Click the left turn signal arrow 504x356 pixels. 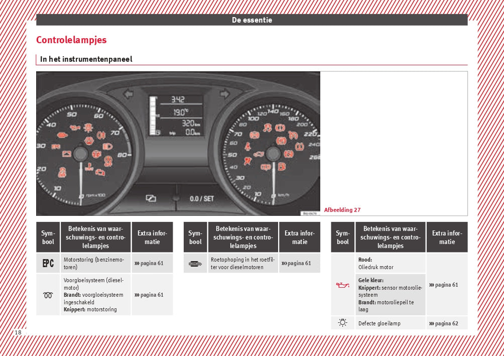pyautogui.click(x=130, y=93)
